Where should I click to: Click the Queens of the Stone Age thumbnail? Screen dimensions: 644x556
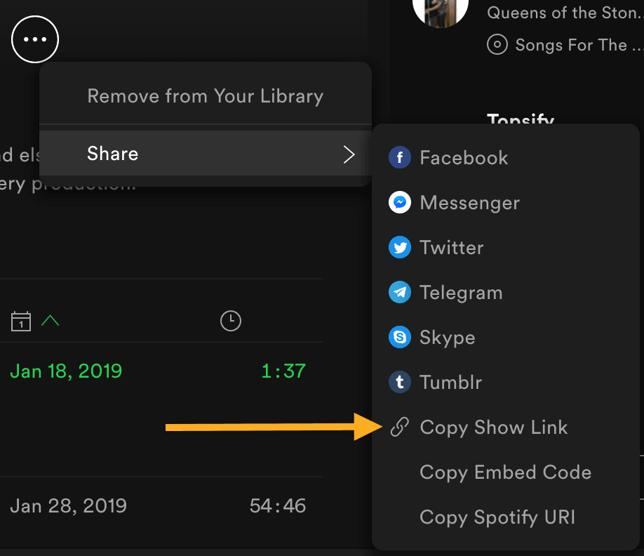[440, 12]
